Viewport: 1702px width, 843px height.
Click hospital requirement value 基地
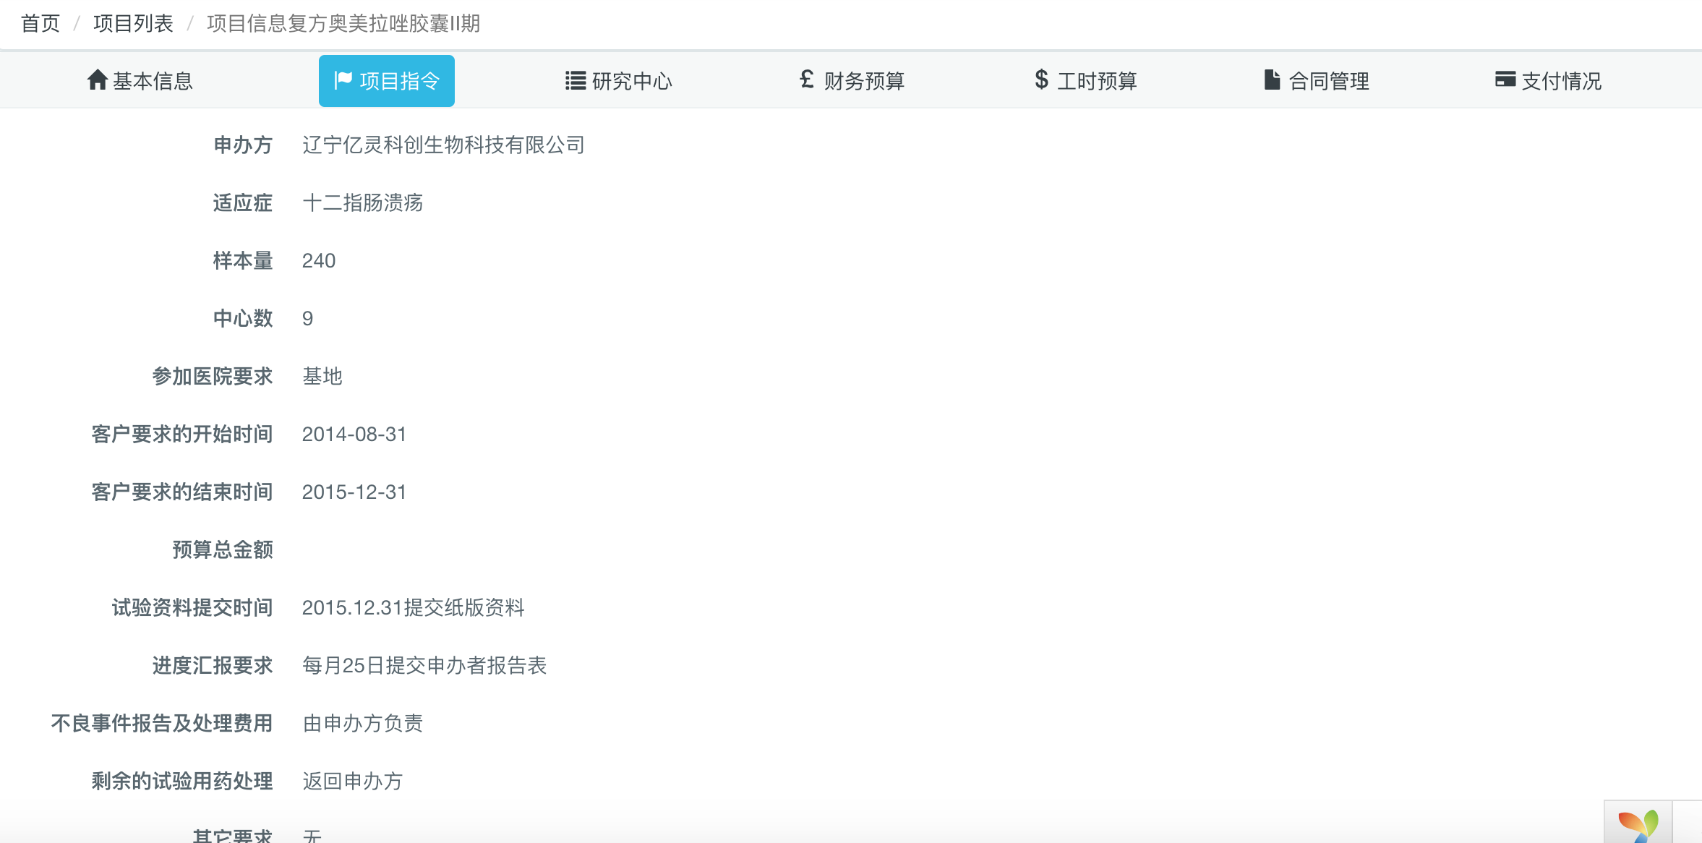[x=322, y=376]
